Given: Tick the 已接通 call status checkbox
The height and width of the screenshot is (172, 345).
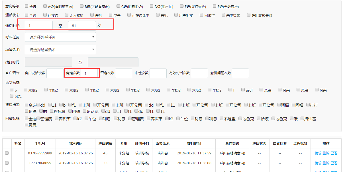Looking at the screenshot, I should click(x=45, y=15).
